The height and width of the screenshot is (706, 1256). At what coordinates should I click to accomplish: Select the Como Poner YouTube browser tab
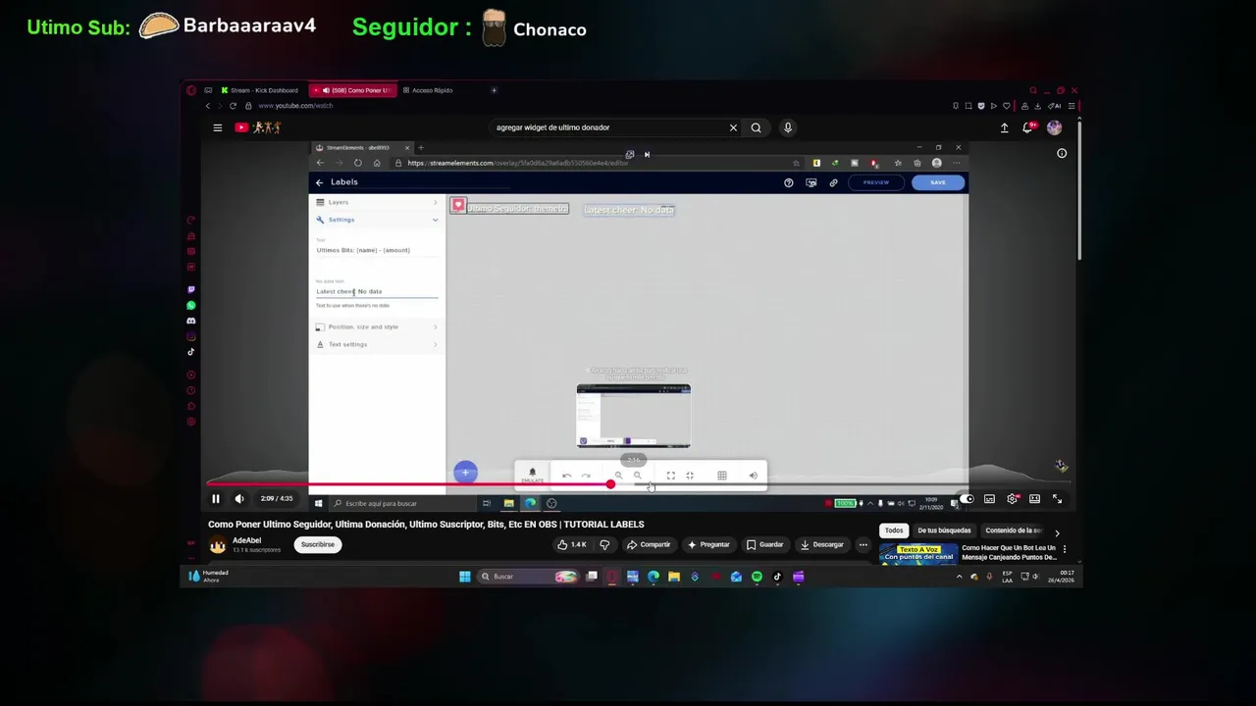pyautogui.click(x=353, y=90)
